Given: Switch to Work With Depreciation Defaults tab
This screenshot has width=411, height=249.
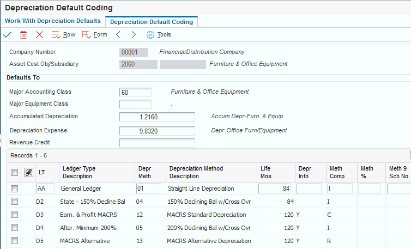Looking at the screenshot, I should (53, 21).
